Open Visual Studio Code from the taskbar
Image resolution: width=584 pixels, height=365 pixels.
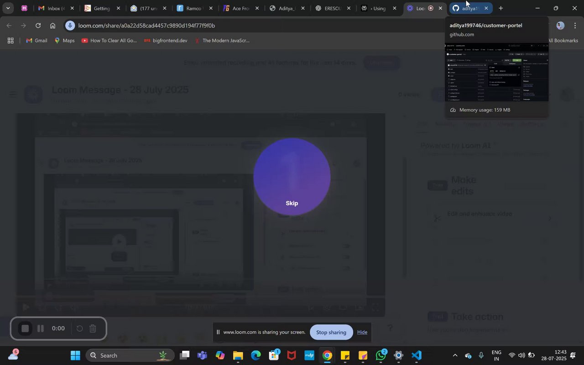[x=417, y=355]
